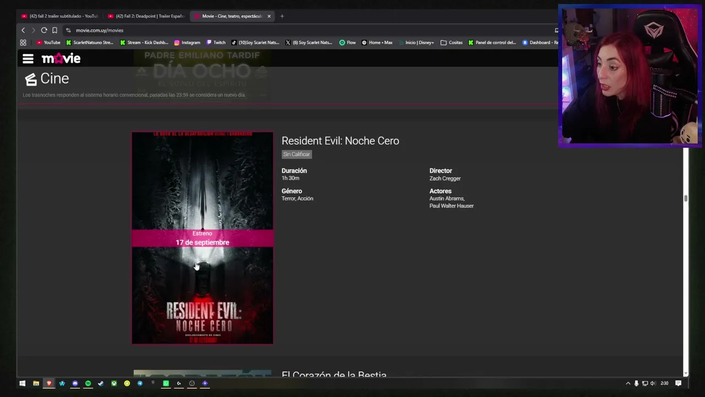Open Telegram from the taskbar

(x=140, y=383)
